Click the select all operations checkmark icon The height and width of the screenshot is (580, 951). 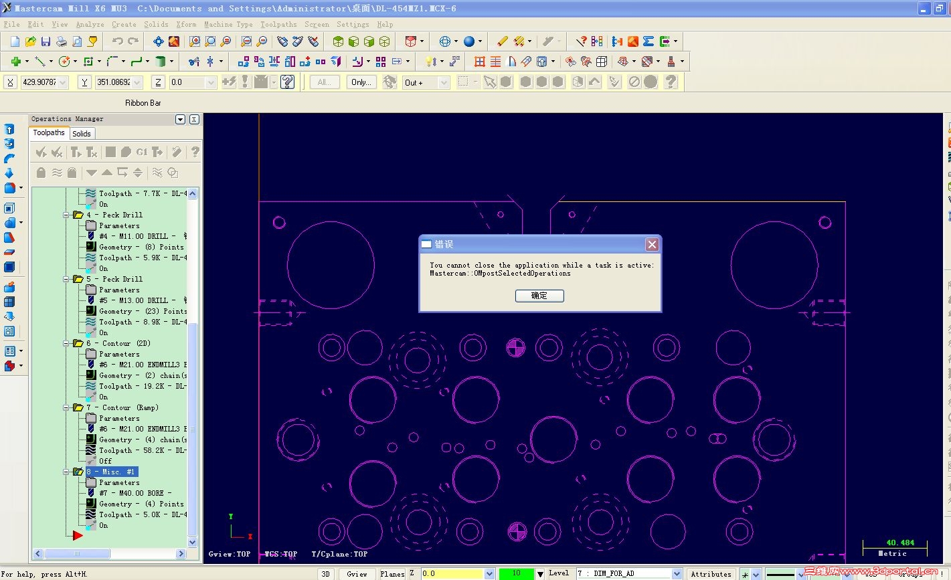(41, 152)
